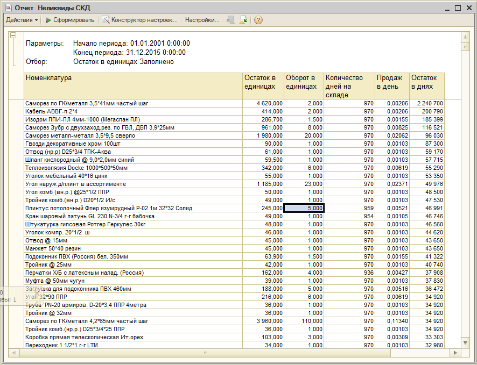Open help with the question mark icon
This screenshot has width=477, height=365.
(258, 20)
